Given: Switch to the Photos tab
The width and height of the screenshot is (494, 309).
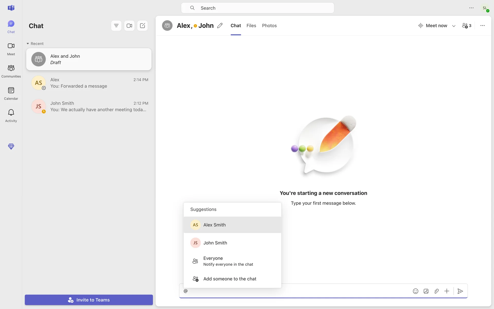Looking at the screenshot, I should 269,25.
